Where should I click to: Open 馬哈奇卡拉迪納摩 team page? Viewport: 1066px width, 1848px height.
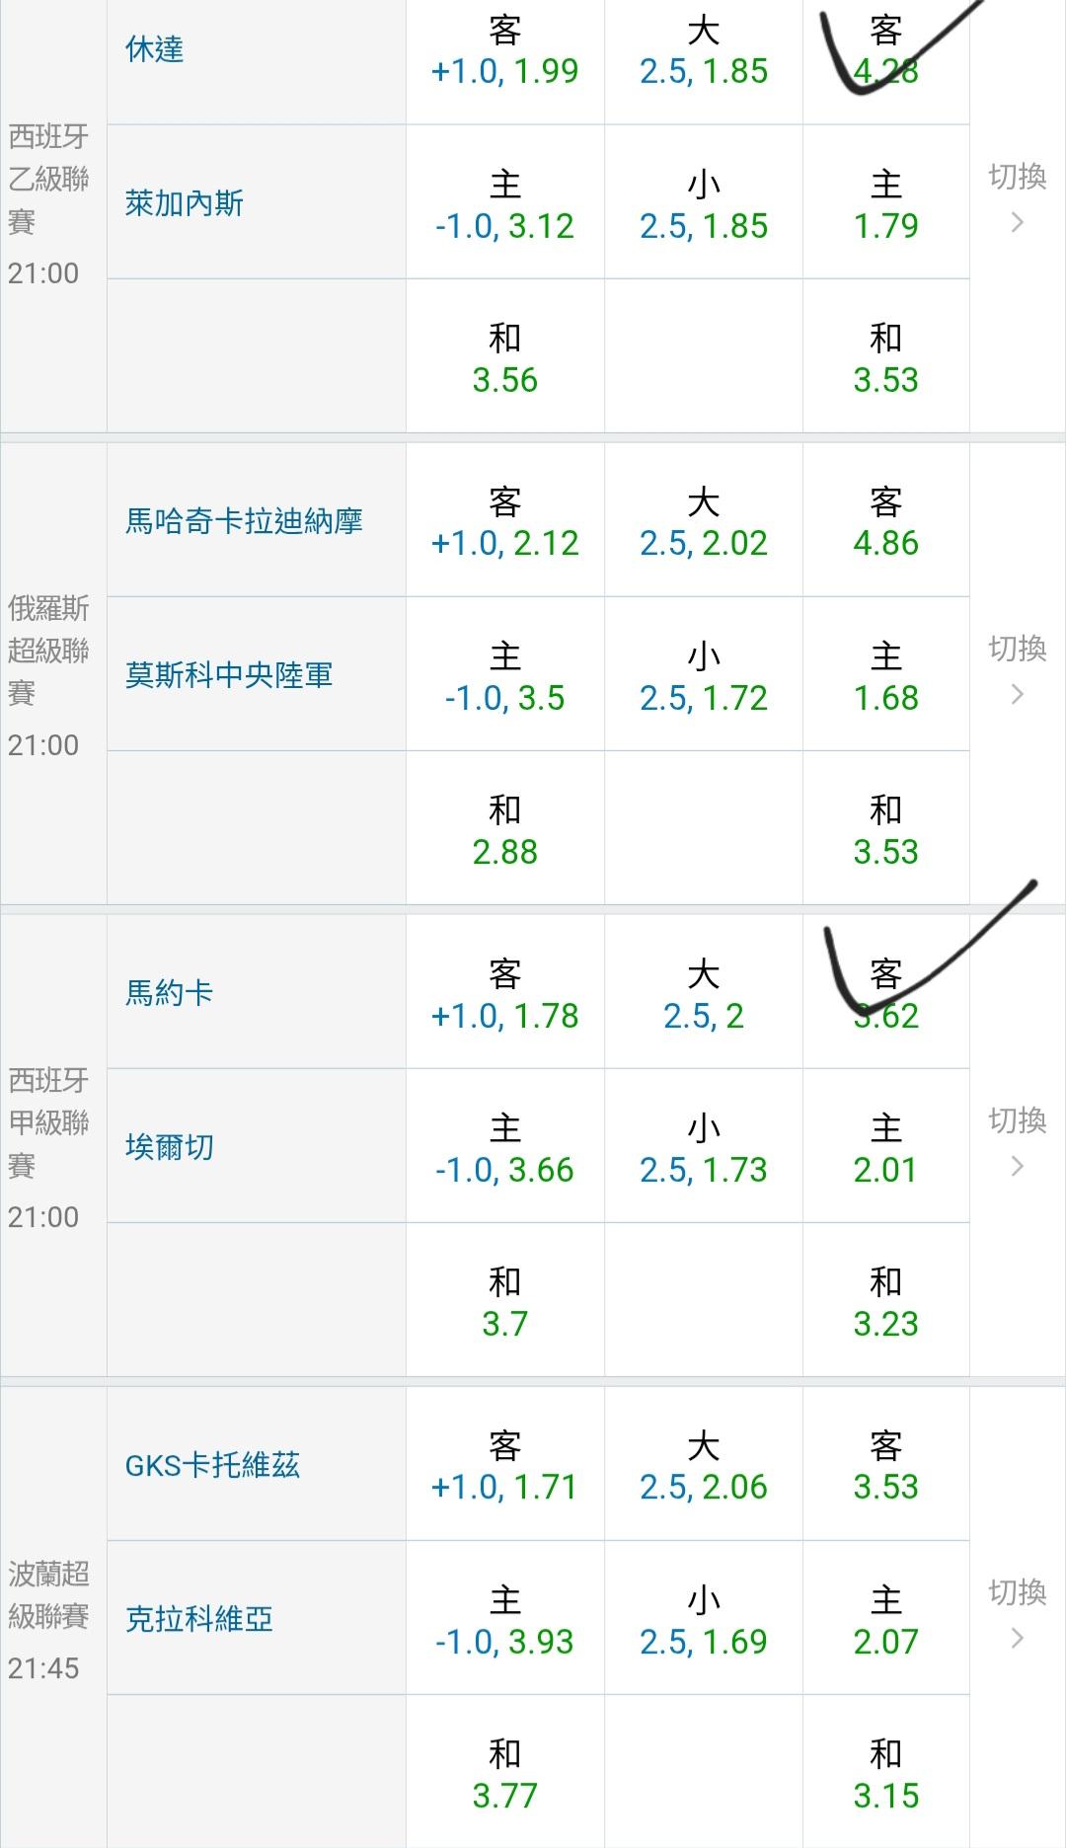(244, 521)
